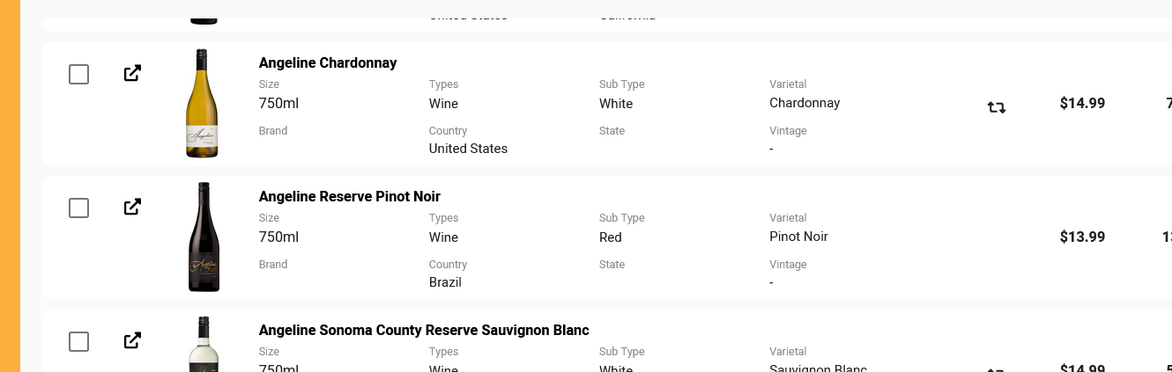The width and height of the screenshot is (1172, 372).
Task: Open Angeline Reserve Pinot Noir external link icon
Action: (132, 208)
